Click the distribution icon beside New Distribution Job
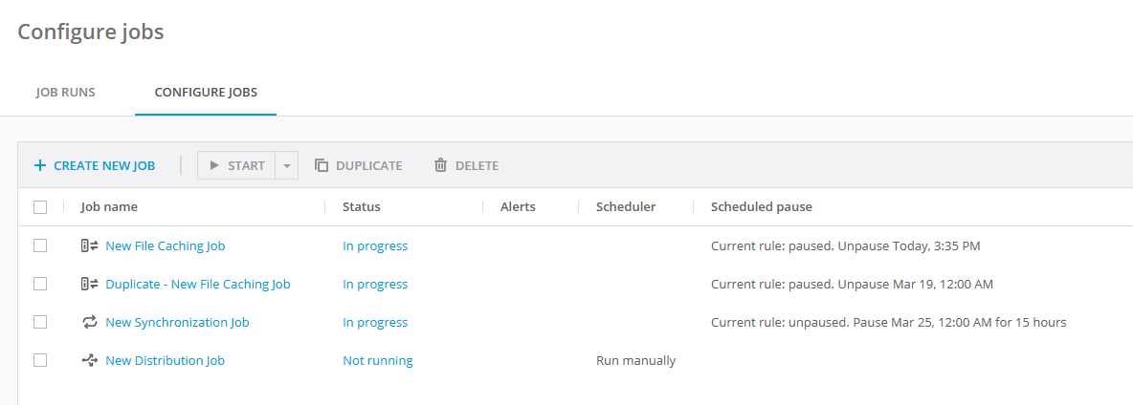1133x405 pixels. (90, 360)
